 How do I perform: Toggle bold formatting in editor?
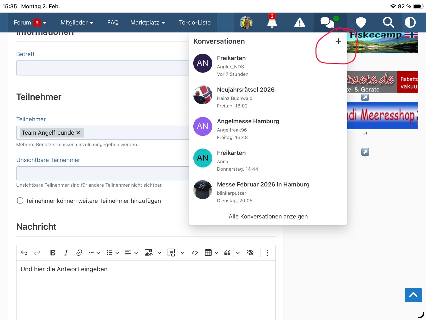tap(53, 253)
